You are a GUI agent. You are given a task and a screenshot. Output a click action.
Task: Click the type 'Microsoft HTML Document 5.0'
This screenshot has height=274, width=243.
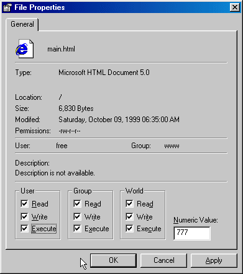point(104,73)
